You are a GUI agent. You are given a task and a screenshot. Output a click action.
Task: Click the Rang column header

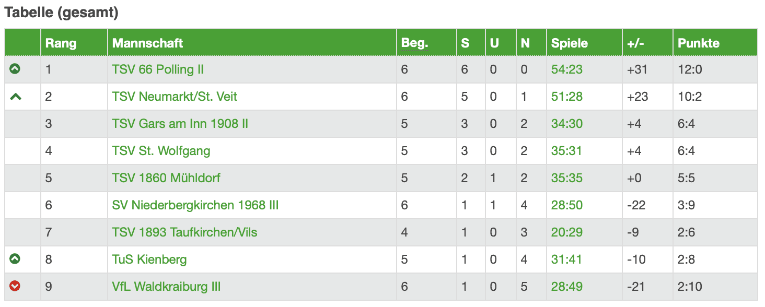click(61, 43)
